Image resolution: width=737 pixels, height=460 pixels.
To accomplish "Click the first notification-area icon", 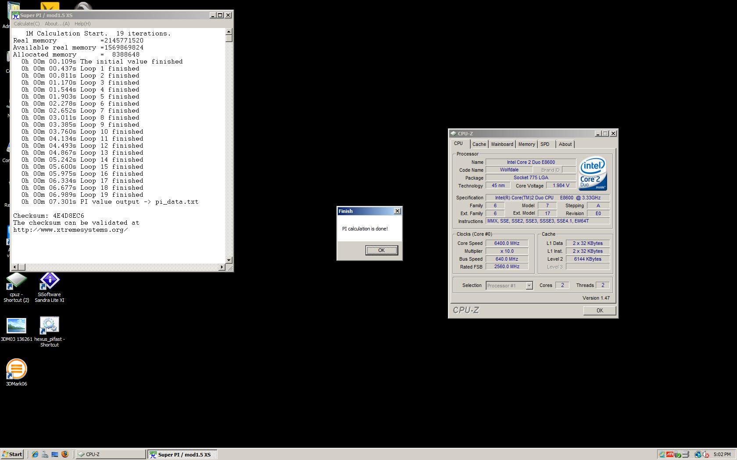I will click(662, 454).
